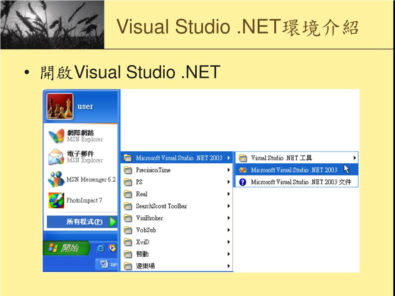Image resolution: width=395 pixels, height=296 pixels.
Task: Click the SearchScout Toolbar folder icon
Action: (128, 207)
